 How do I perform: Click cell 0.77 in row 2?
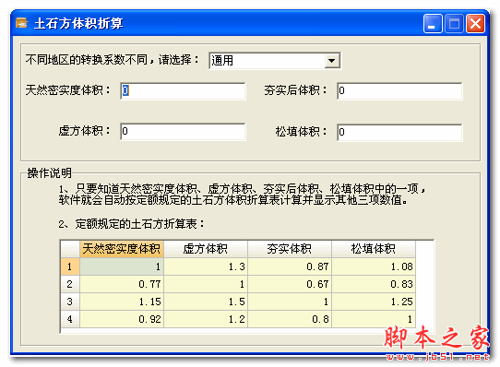tap(122, 284)
